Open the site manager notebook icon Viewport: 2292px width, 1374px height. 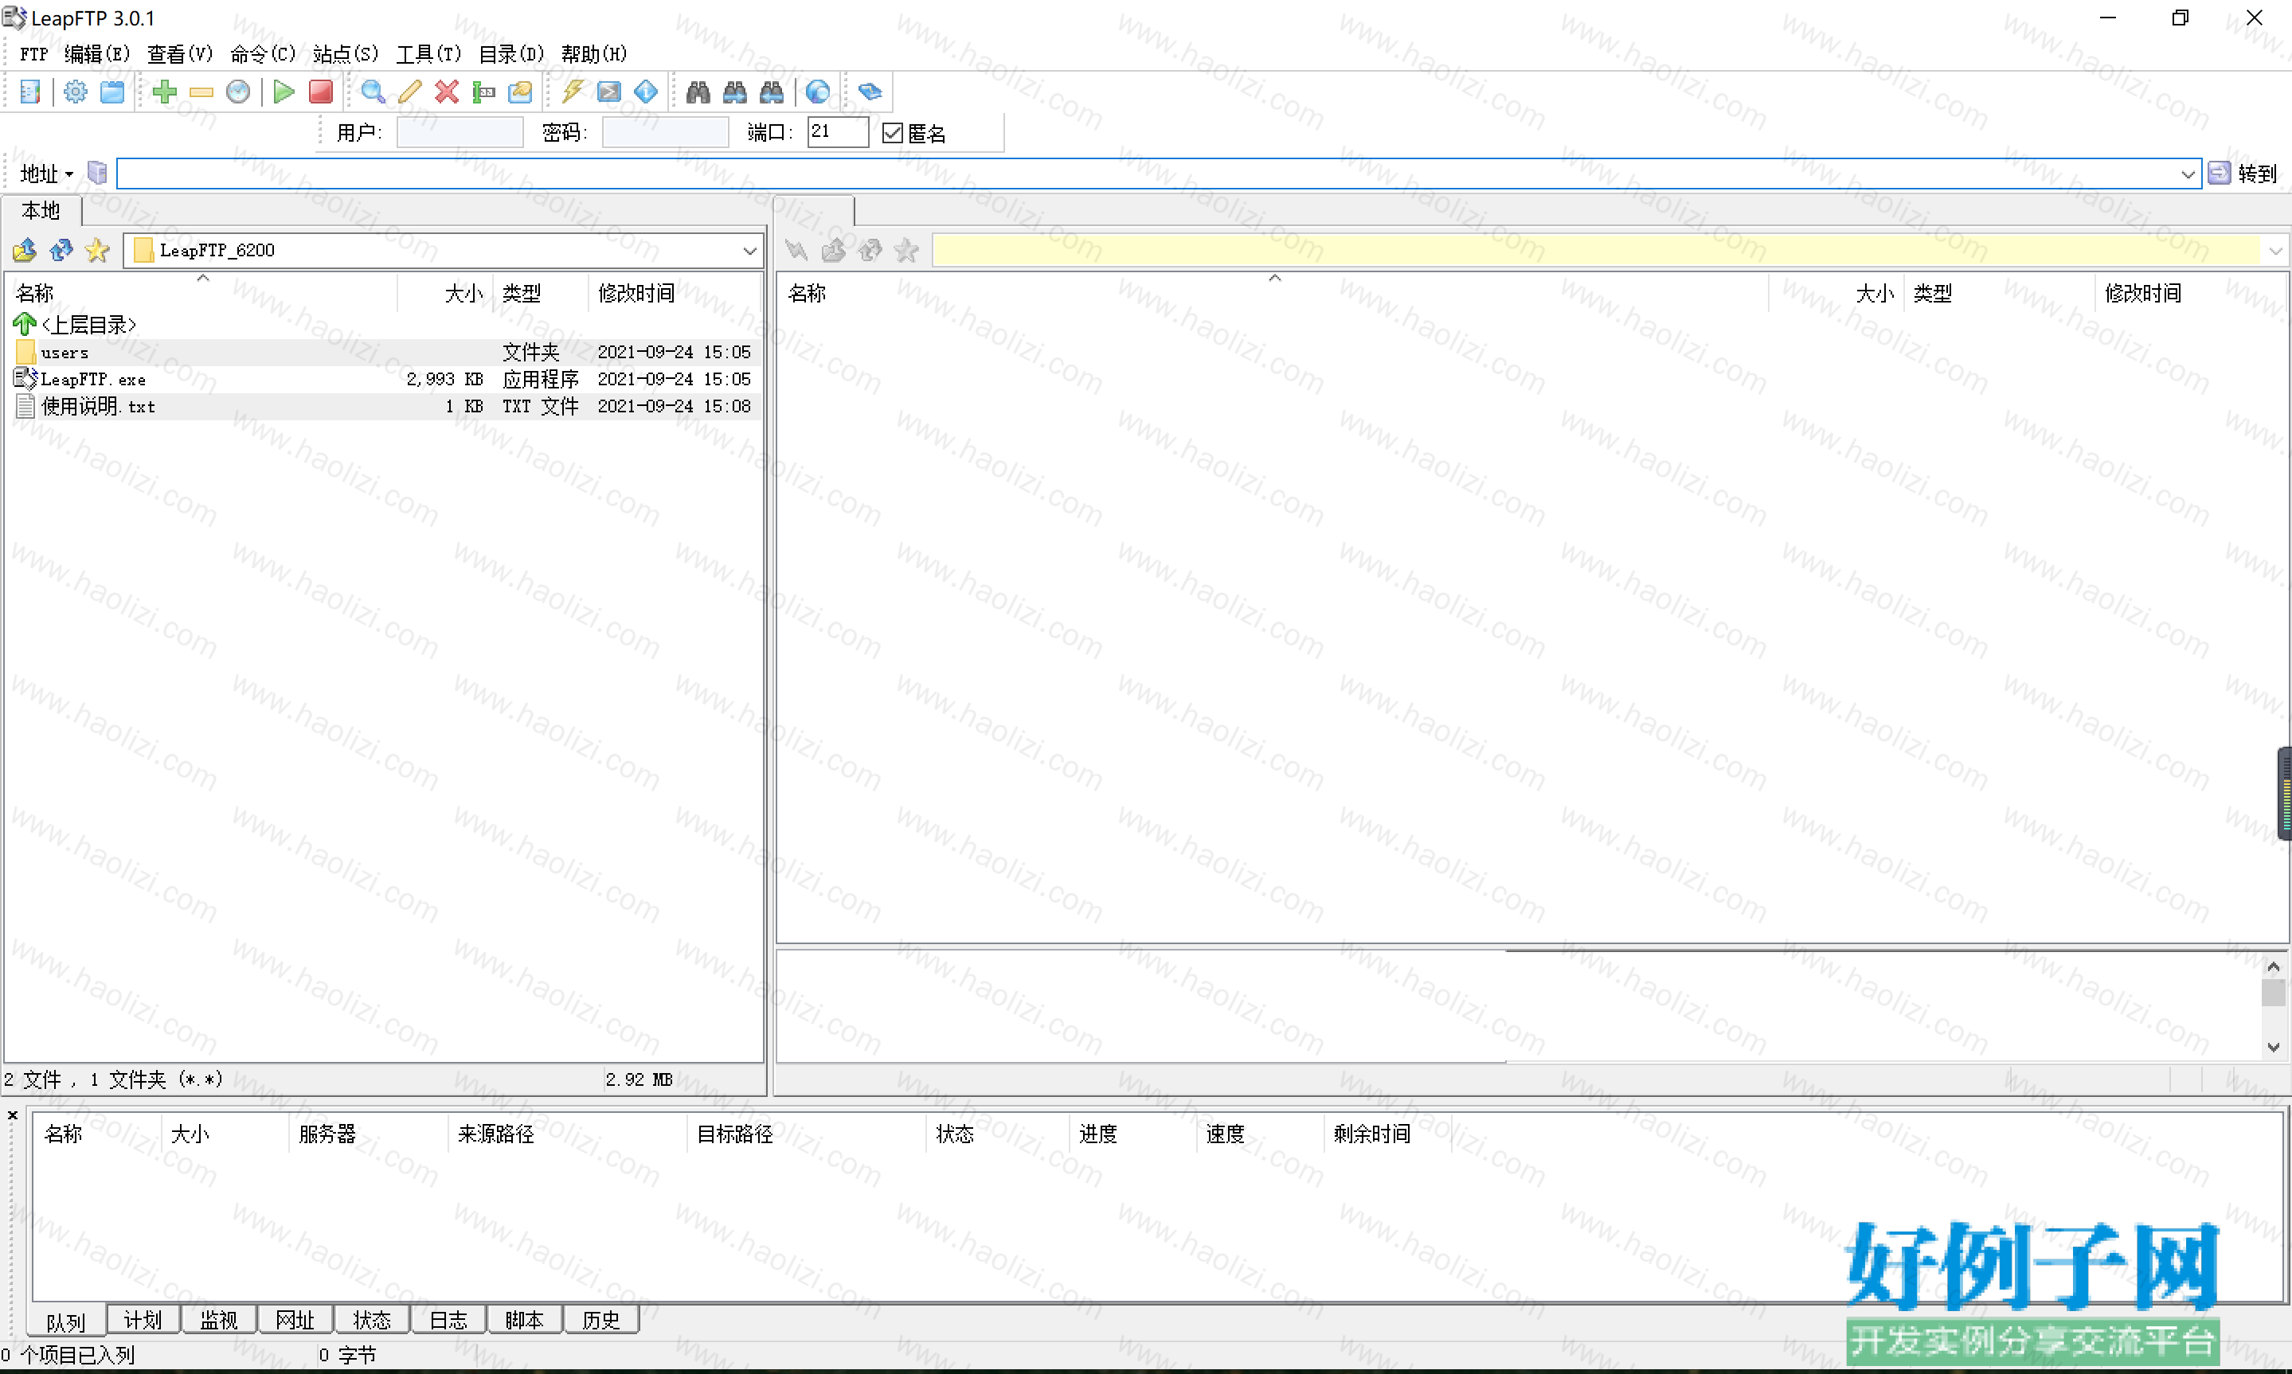29,92
